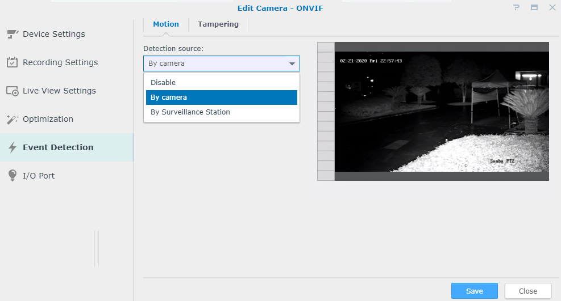Save the camera settings
The height and width of the screenshot is (301, 561).
(474, 291)
